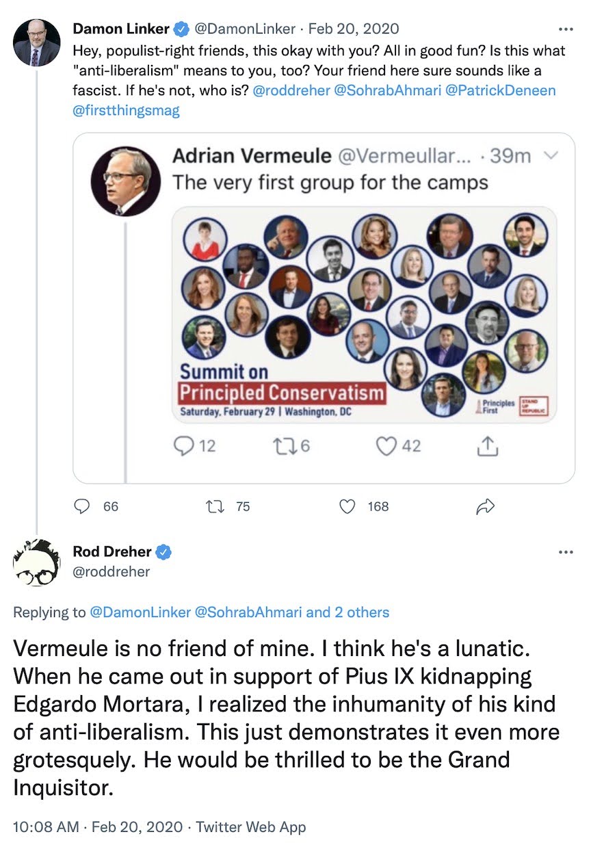Click reply icon on Damon Linker's tweet

point(83,506)
